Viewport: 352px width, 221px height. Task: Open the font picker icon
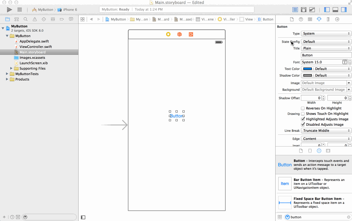pos(344,62)
